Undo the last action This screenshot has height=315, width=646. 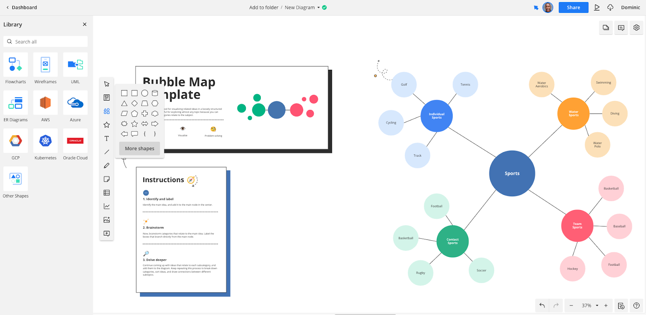[542, 306]
